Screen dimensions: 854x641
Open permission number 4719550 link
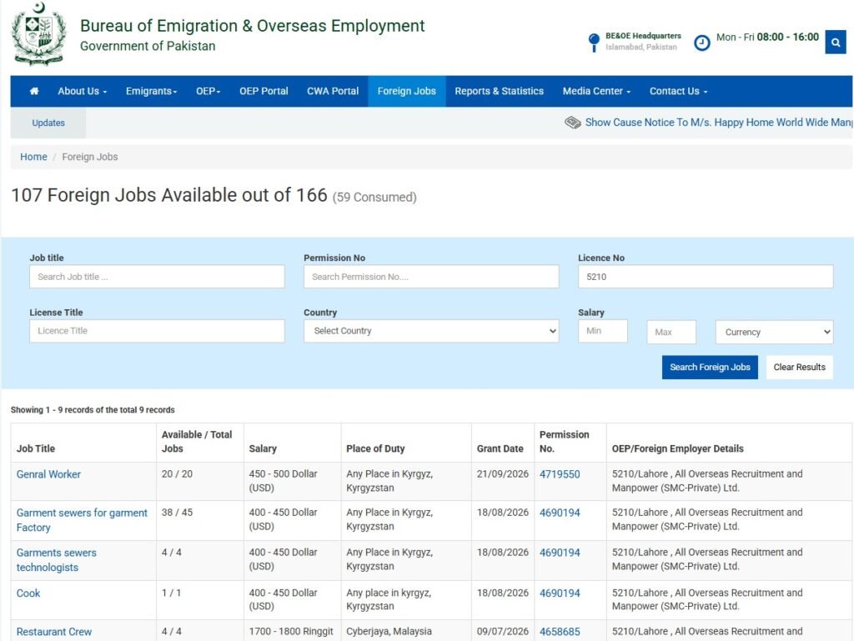[x=560, y=474]
